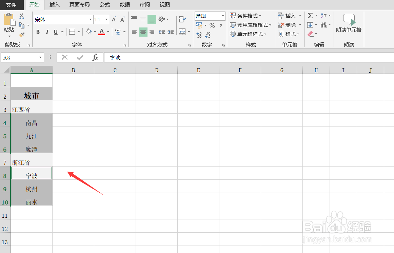
Task: Click AutoSum sigma icon
Action: coord(310,16)
